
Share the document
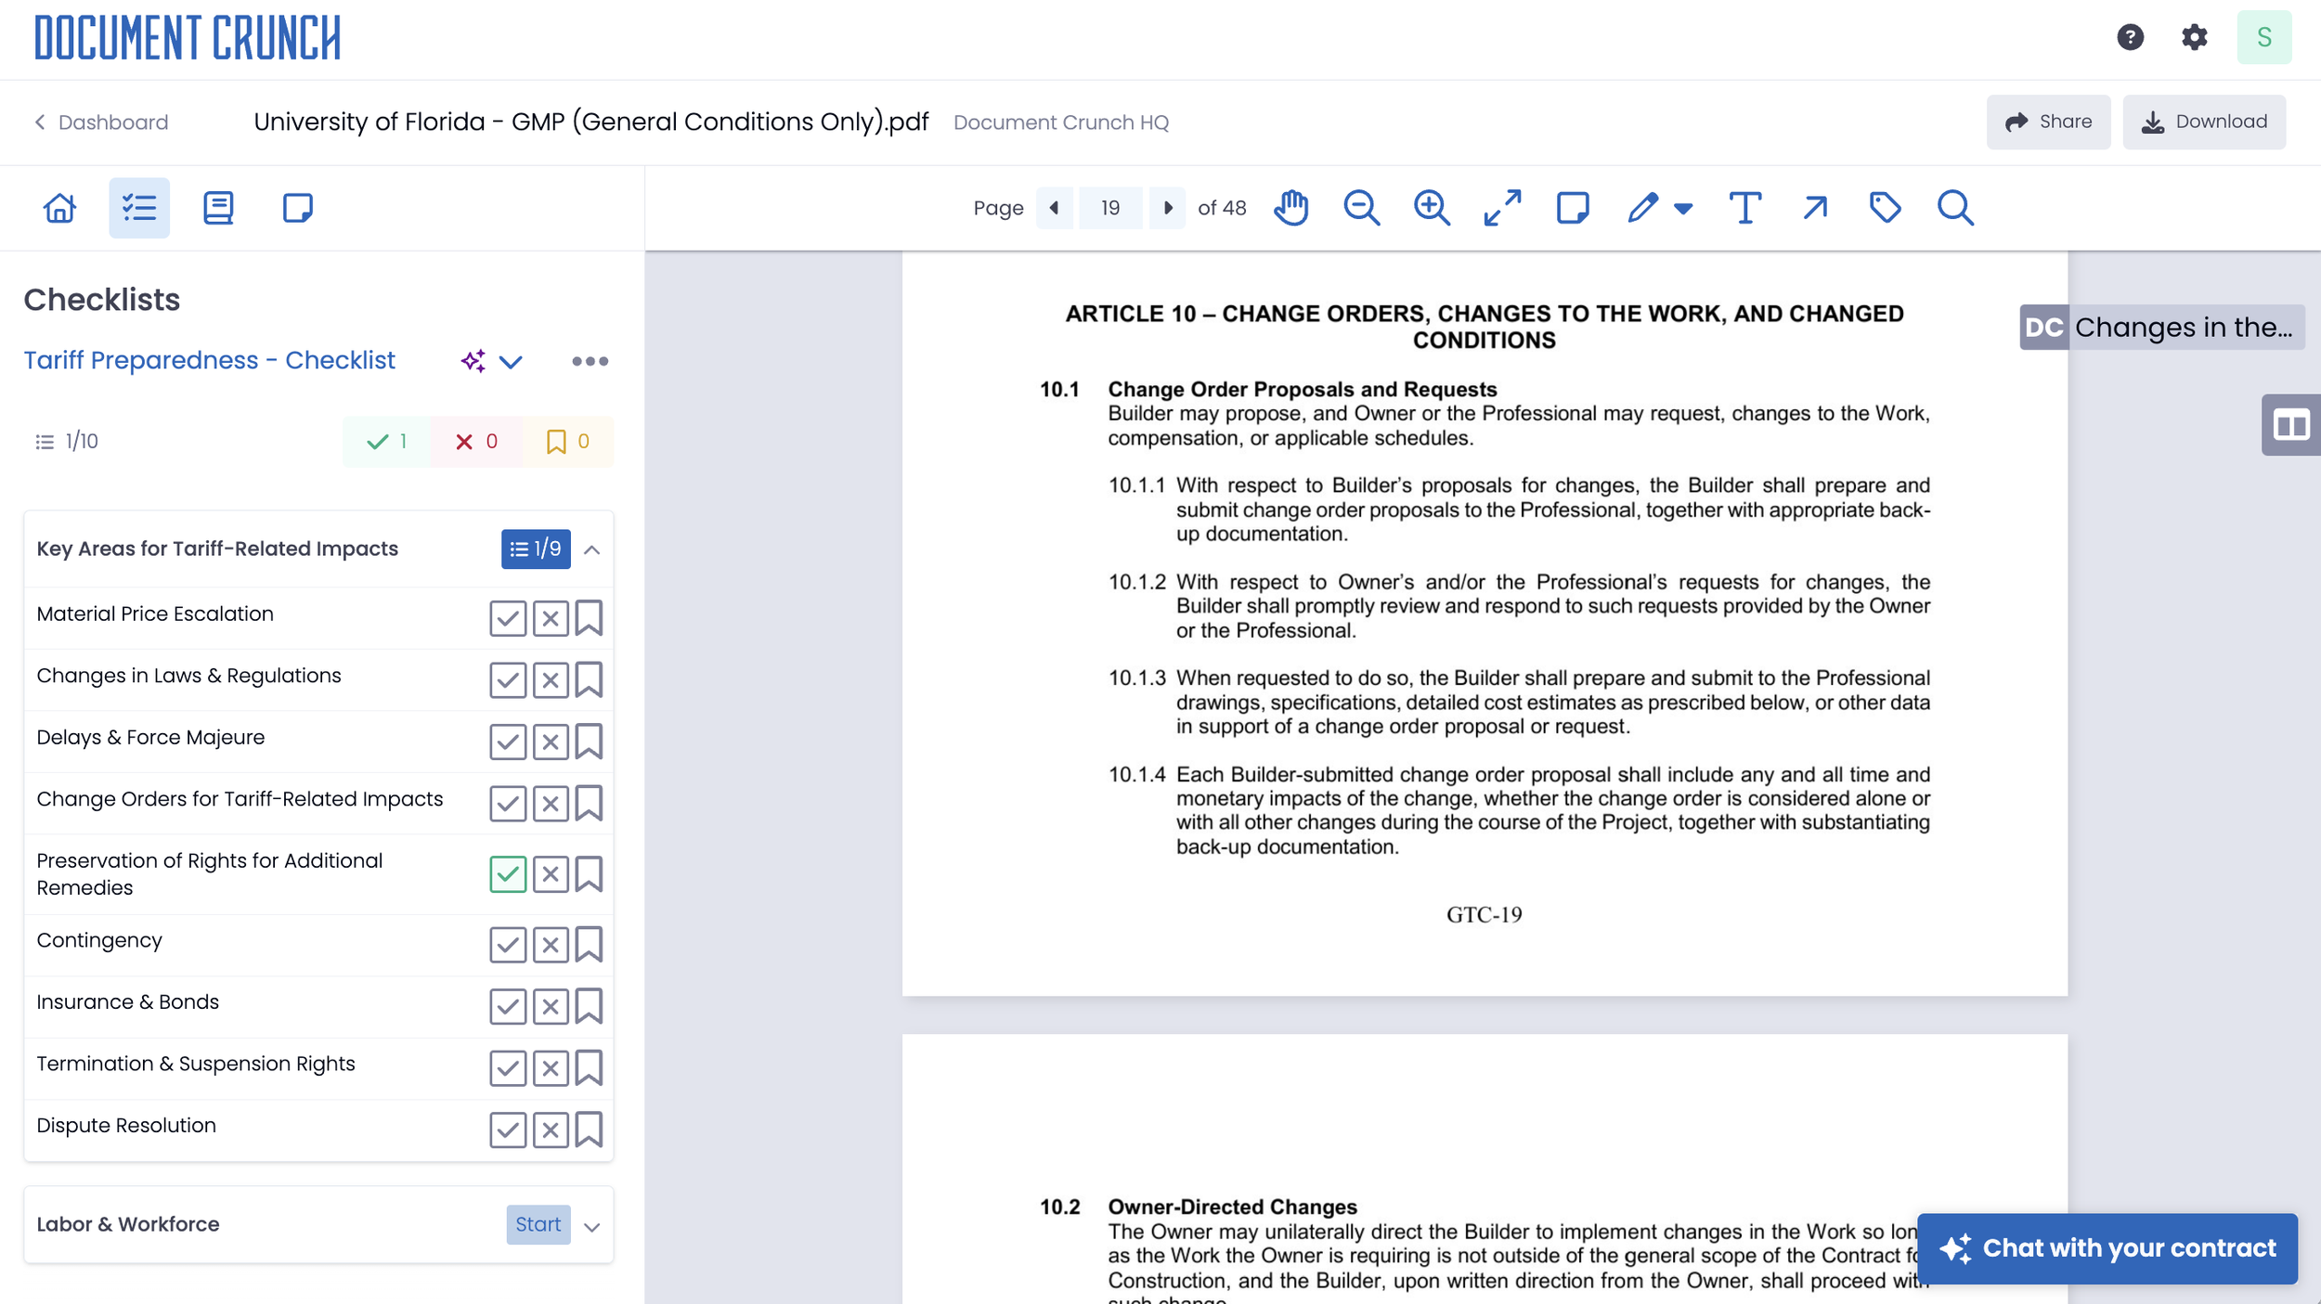2048,122
